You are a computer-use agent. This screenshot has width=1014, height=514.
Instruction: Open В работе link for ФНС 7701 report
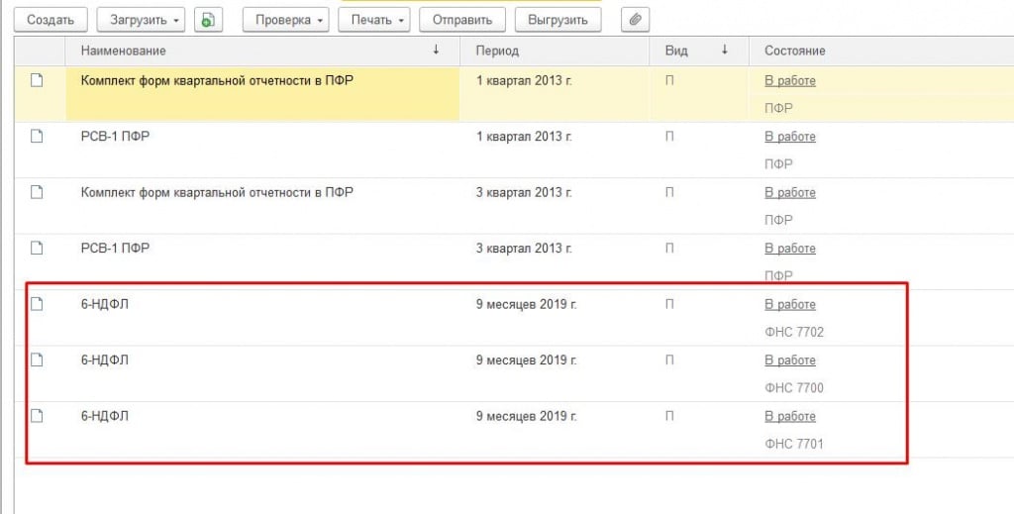click(x=790, y=416)
